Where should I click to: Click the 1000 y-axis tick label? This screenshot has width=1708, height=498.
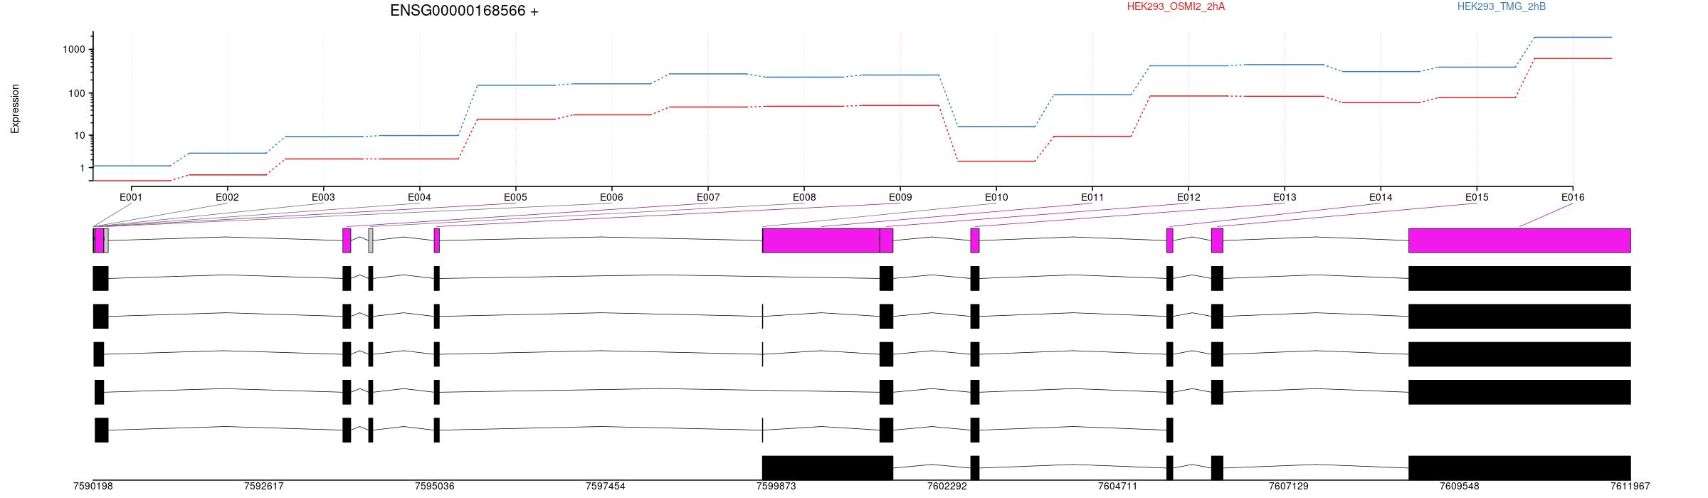[74, 49]
